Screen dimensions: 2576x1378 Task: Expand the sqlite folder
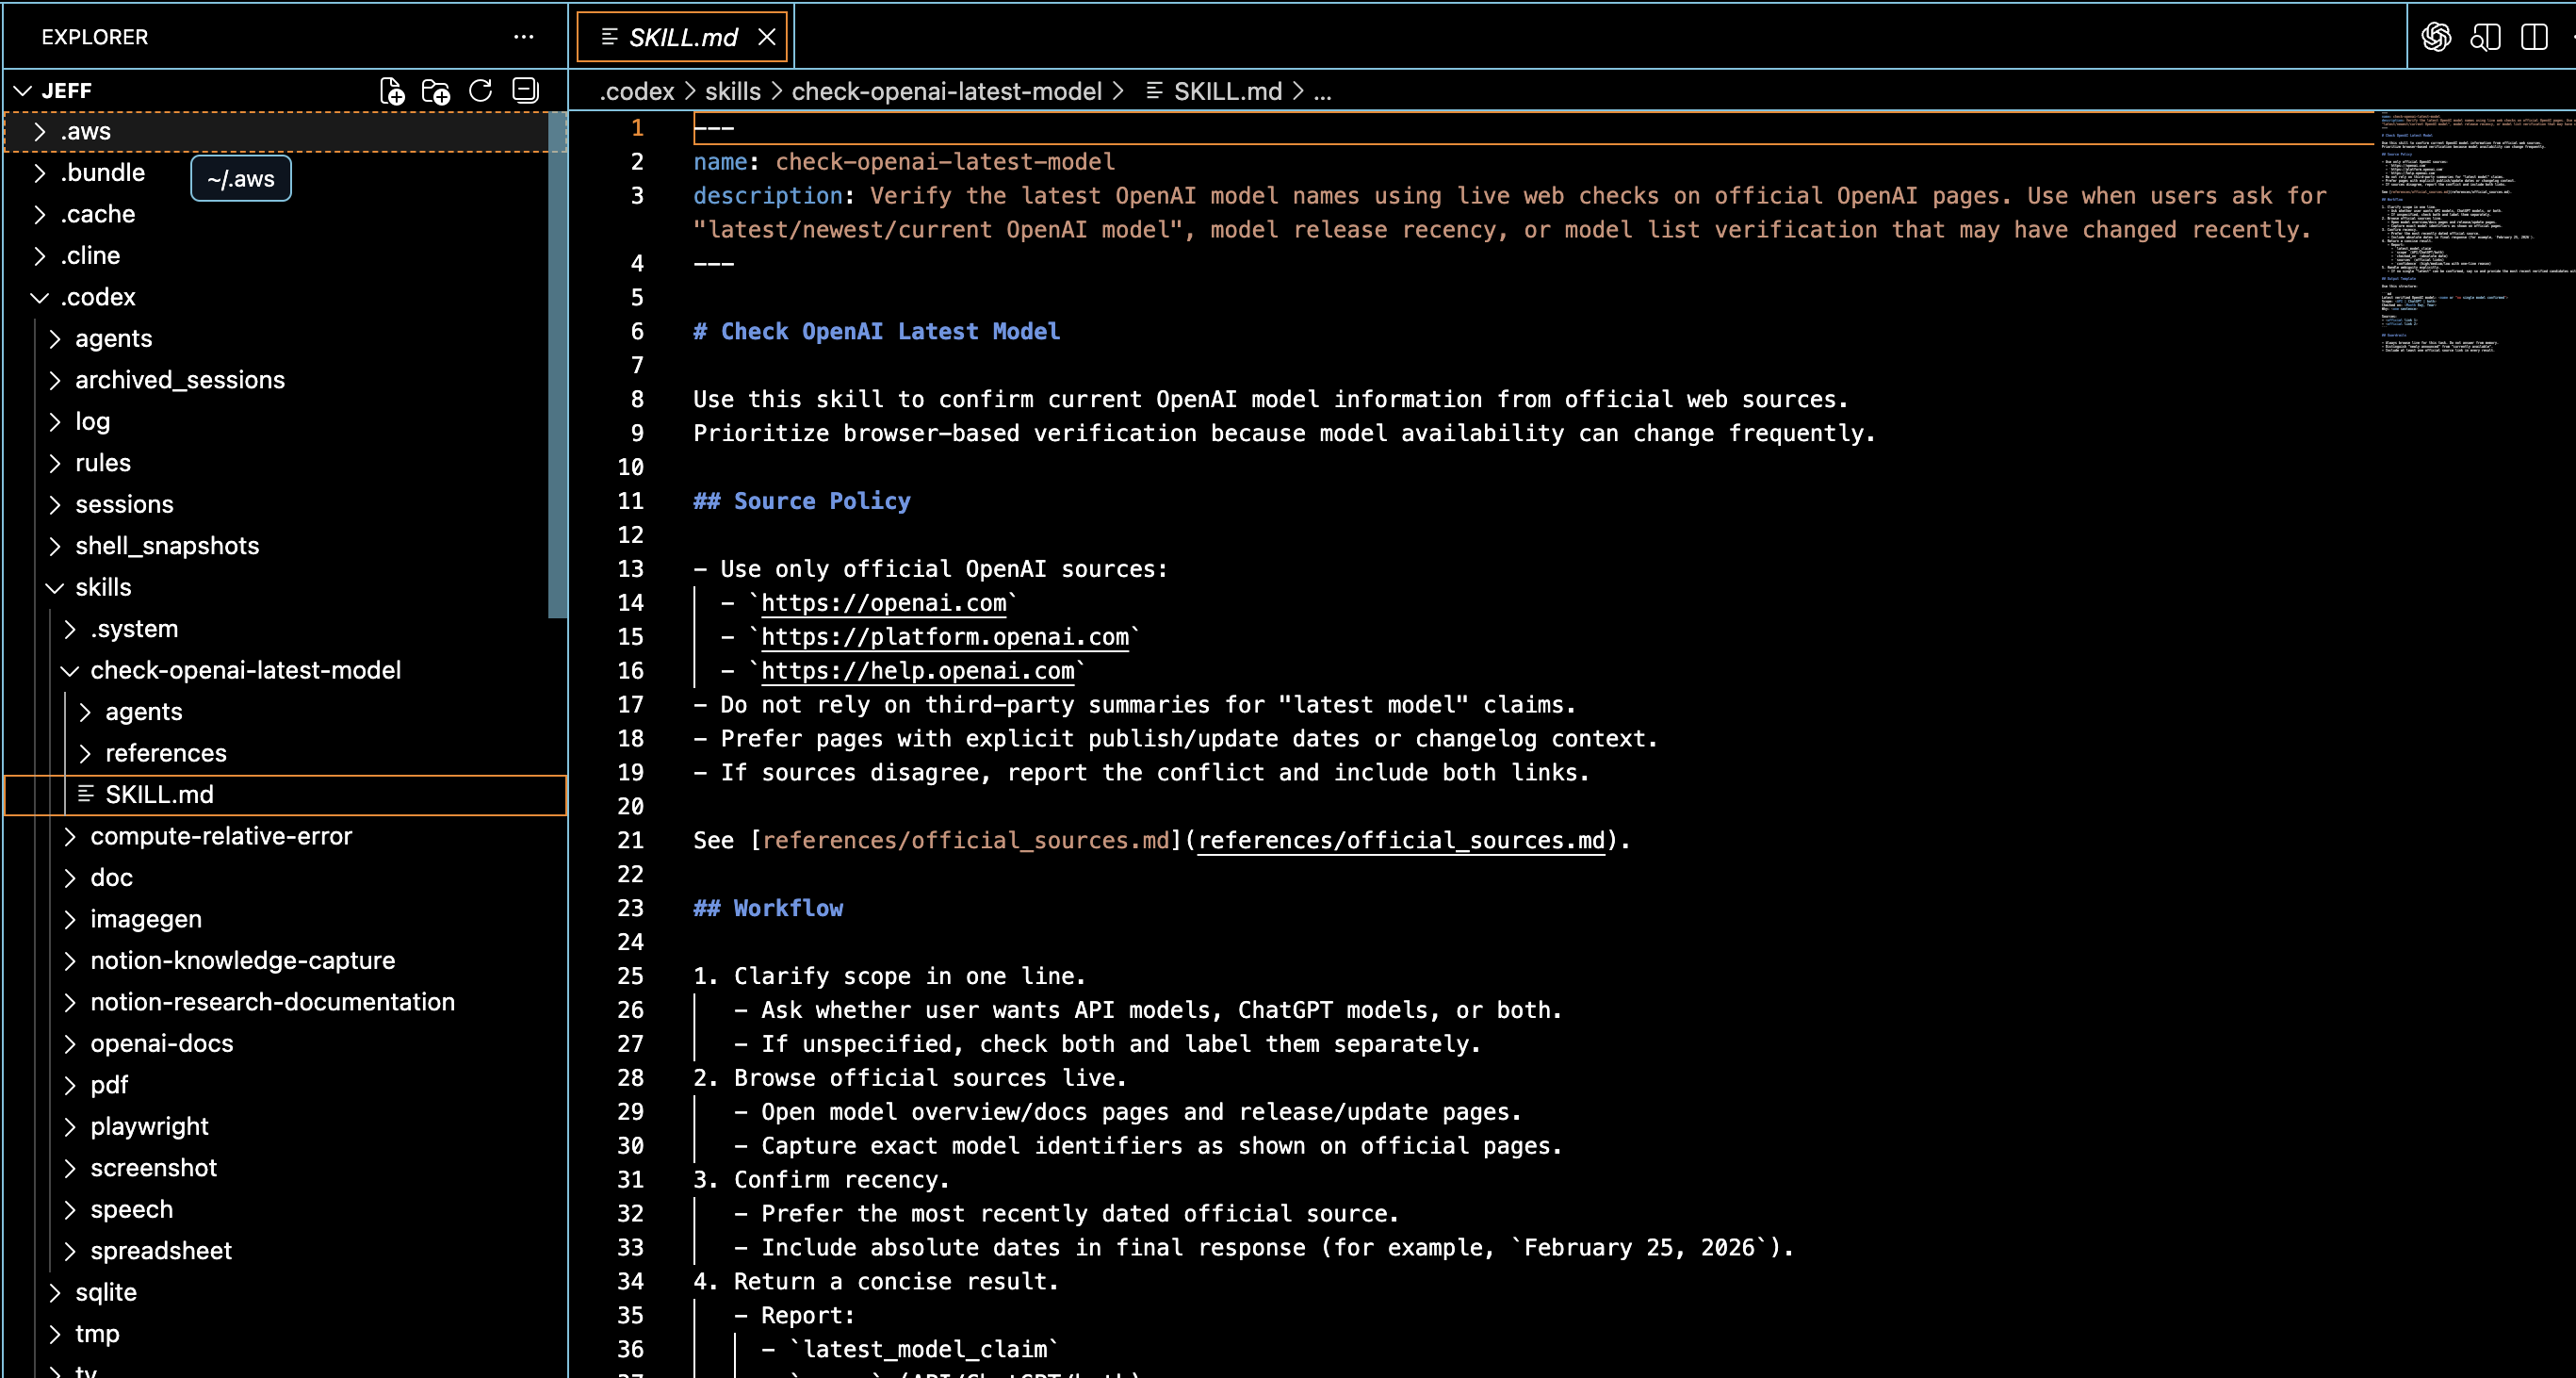point(286,1293)
